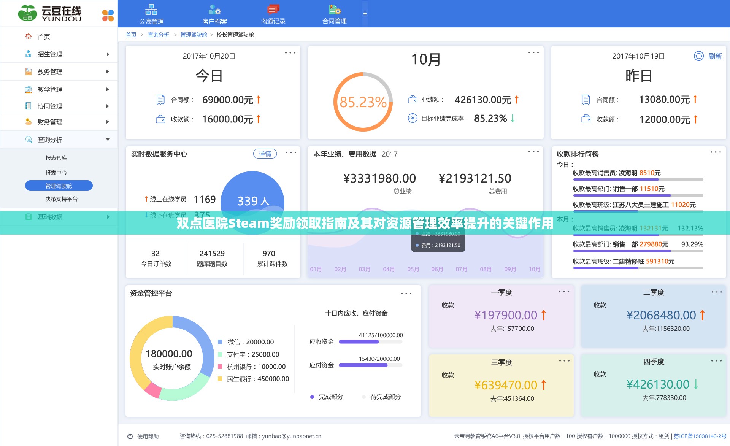Image resolution: width=730 pixels, height=446 pixels.
Task: Open 三季度 card options menu
Action: pos(564,361)
